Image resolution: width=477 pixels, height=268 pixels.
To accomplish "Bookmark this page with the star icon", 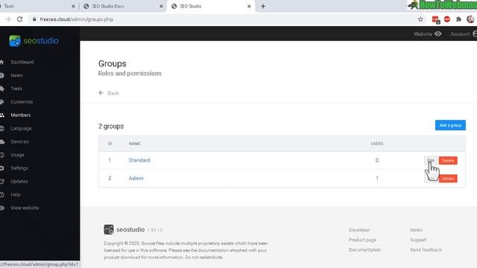I will pyautogui.click(x=420, y=19).
